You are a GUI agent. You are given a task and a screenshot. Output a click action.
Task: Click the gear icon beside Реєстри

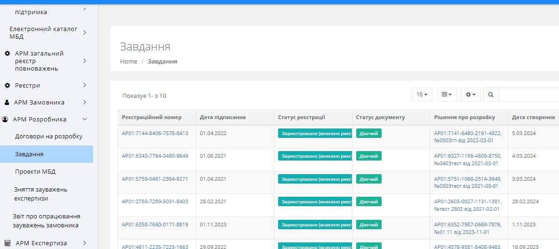pyautogui.click(x=7, y=86)
